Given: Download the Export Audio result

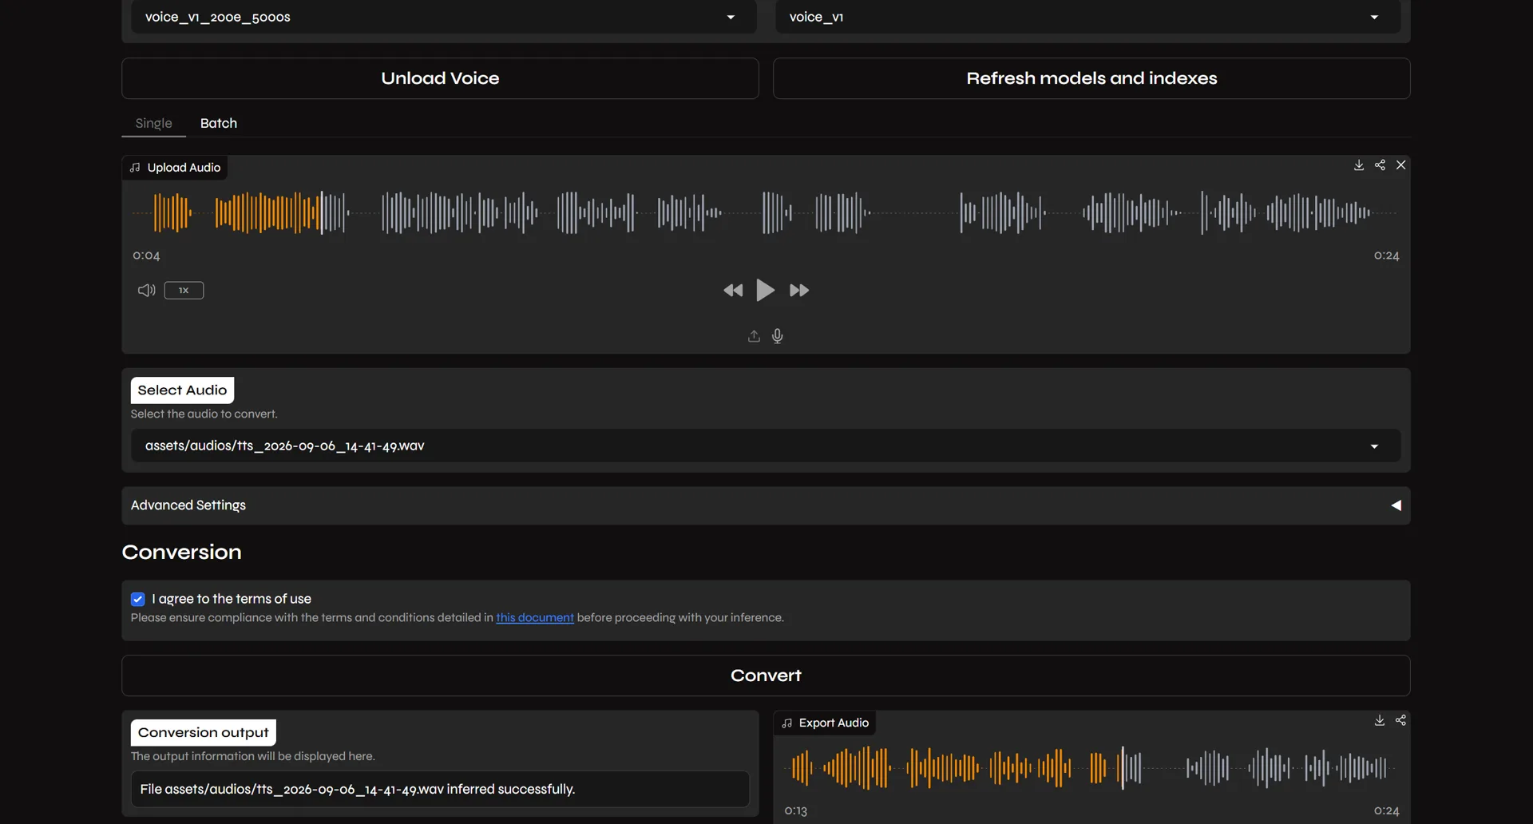Looking at the screenshot, I should [1379, 721].
